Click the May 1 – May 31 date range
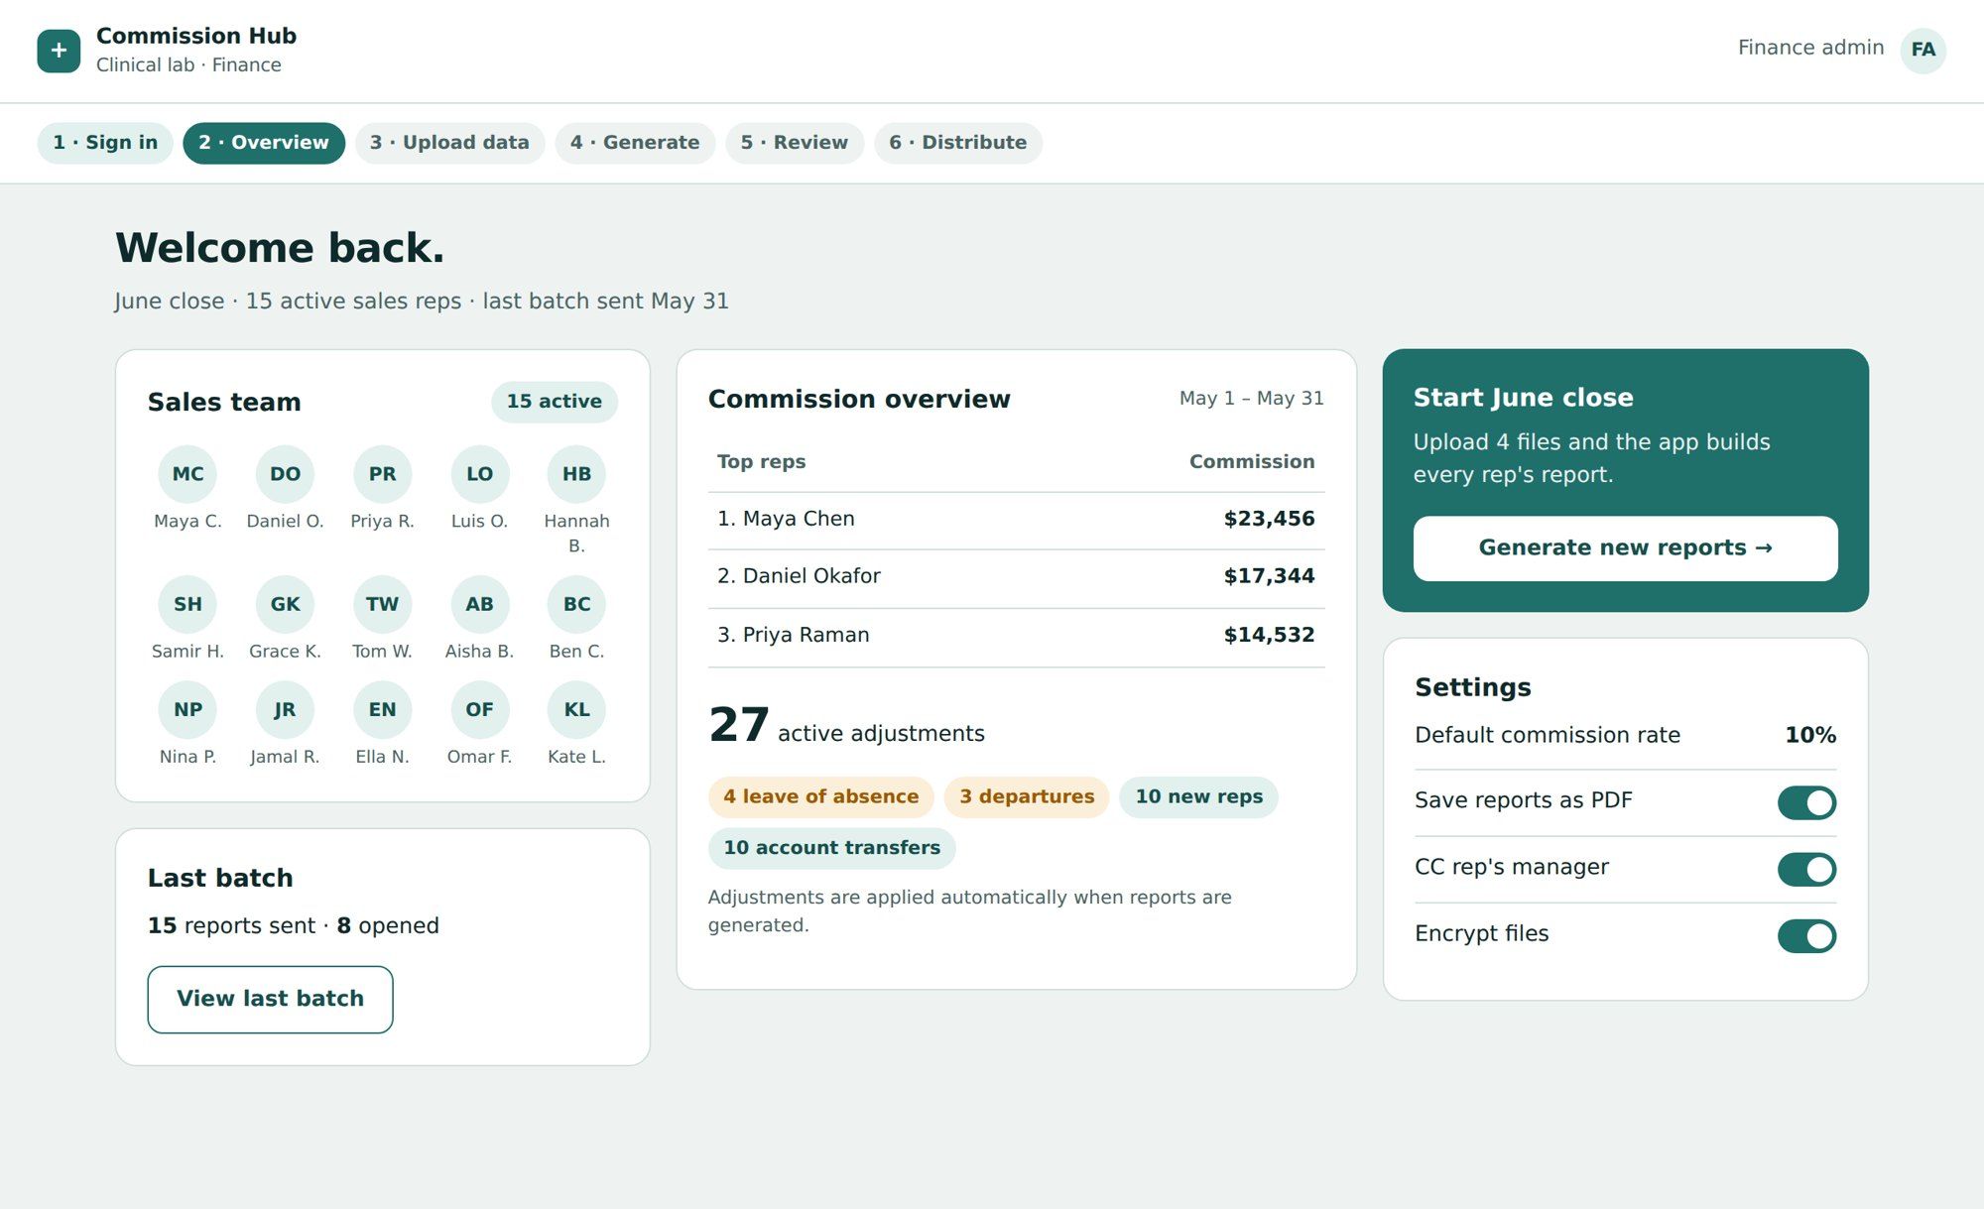The width and height of the screenshot is (1984, 1209). pyautogui.click(x=1251, y=399)
